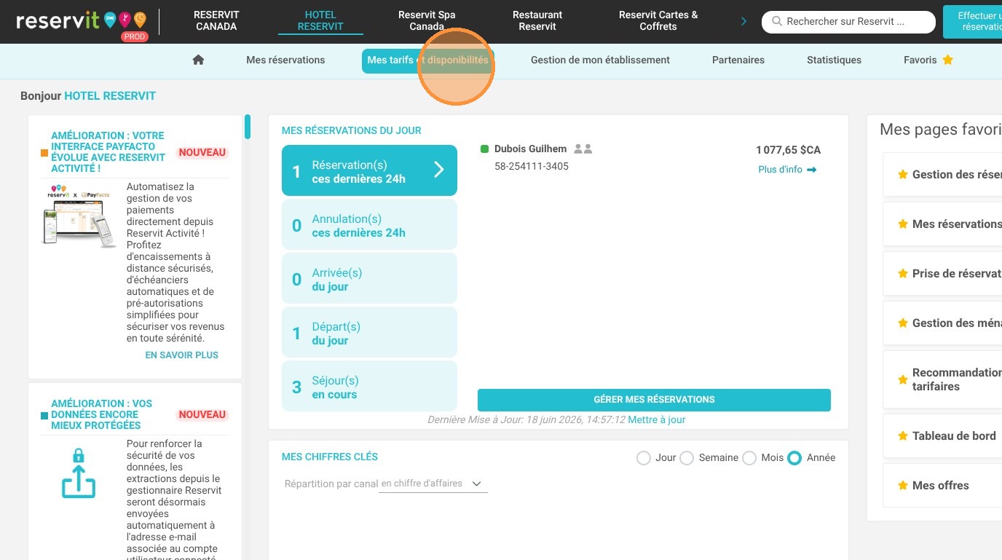Open Tableau de bord favorite page
Image resolution: width=1002 pixels, height=560 pixels.
pos(942,436)
